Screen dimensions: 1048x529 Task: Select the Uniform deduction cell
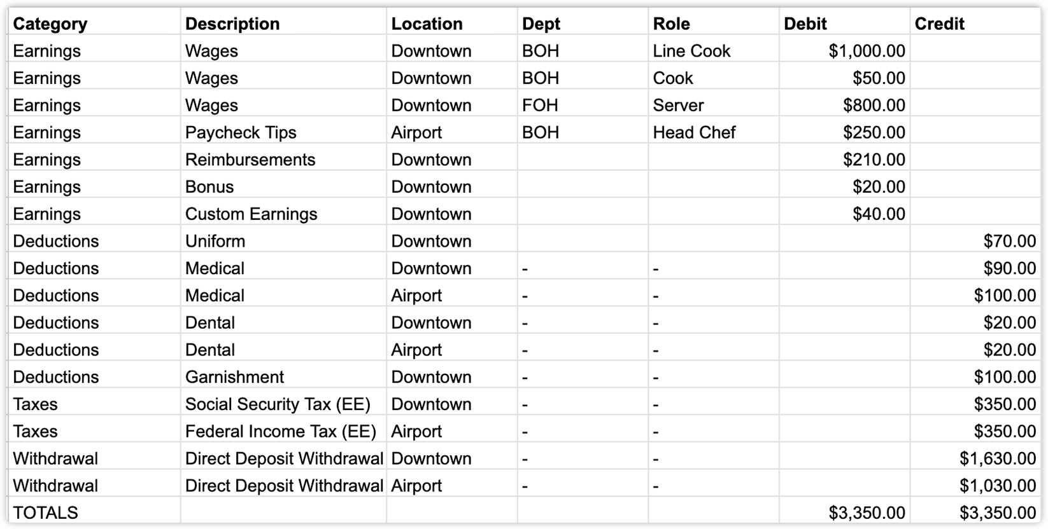(215, 241)
